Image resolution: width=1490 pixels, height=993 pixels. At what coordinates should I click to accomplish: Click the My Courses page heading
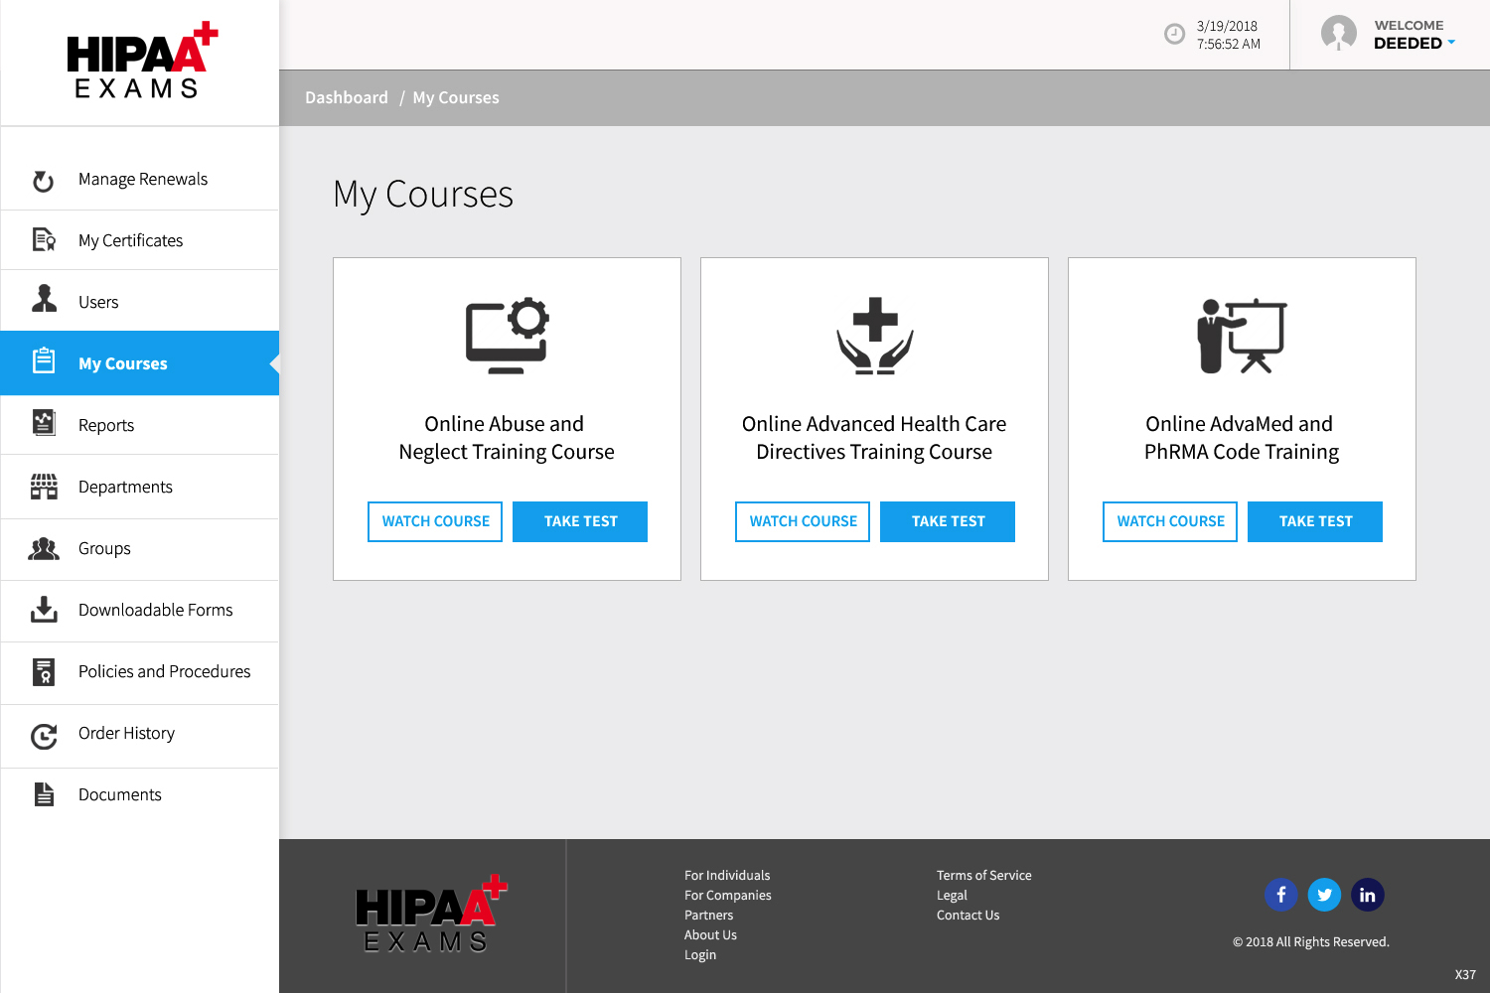tap(423, 194)
